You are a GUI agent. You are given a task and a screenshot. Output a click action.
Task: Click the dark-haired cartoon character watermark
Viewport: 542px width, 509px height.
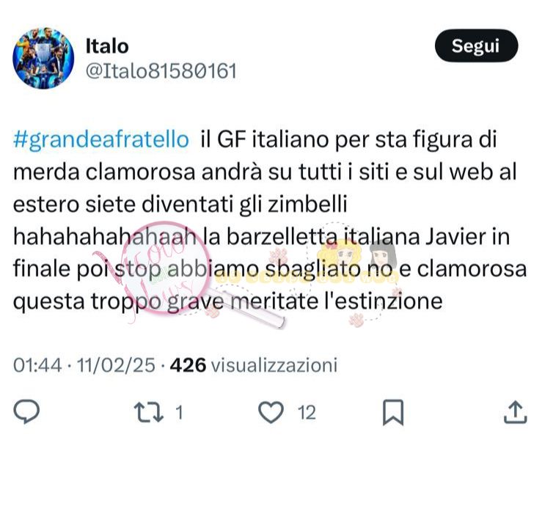point(383,255)
